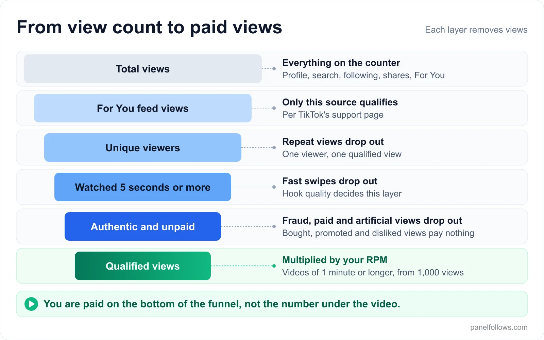The image size is (544, 340).
Task: Select the 'Authentic and unpaid' bar
Action: click(143, 226)
